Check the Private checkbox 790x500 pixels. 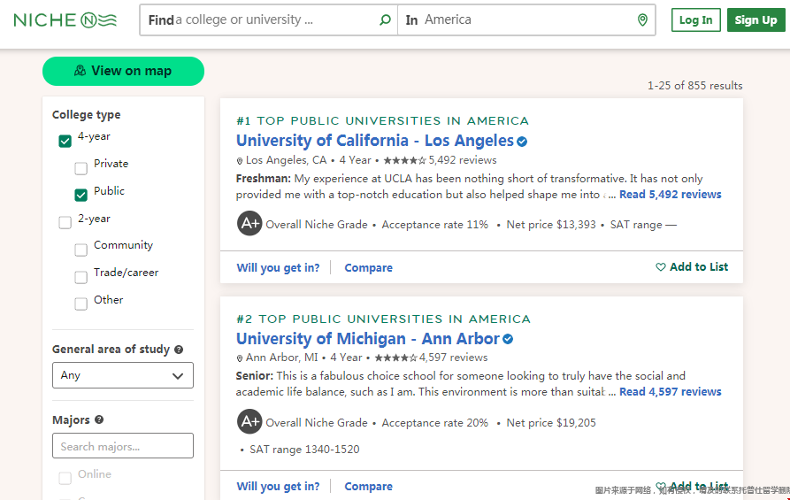pyautogui.click(x=81, y=168)
